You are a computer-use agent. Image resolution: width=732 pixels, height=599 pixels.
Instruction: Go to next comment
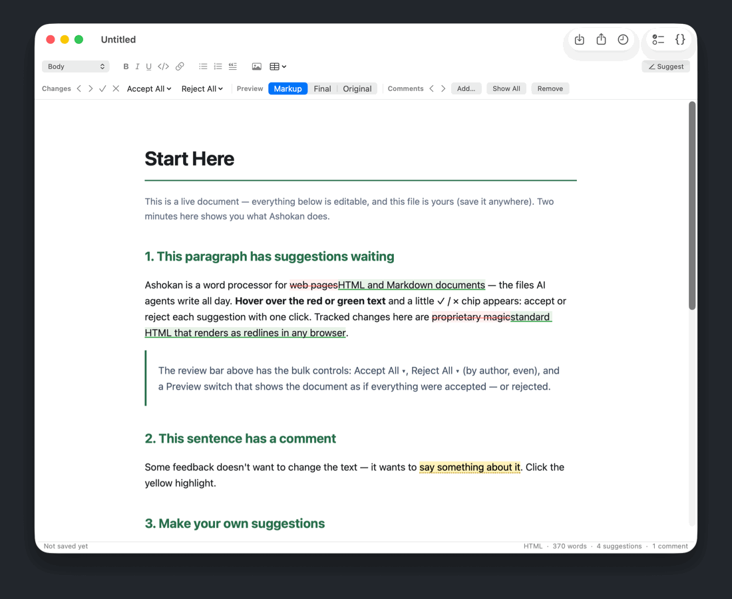(443, 88)
